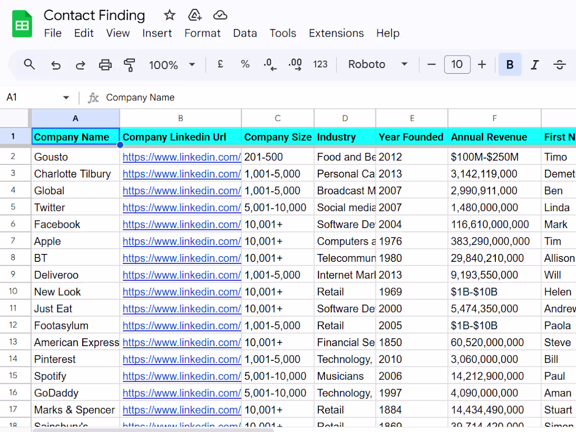This screenshot has width=576, height=432.
Task: Redo the last action
Action: point(81,65)
